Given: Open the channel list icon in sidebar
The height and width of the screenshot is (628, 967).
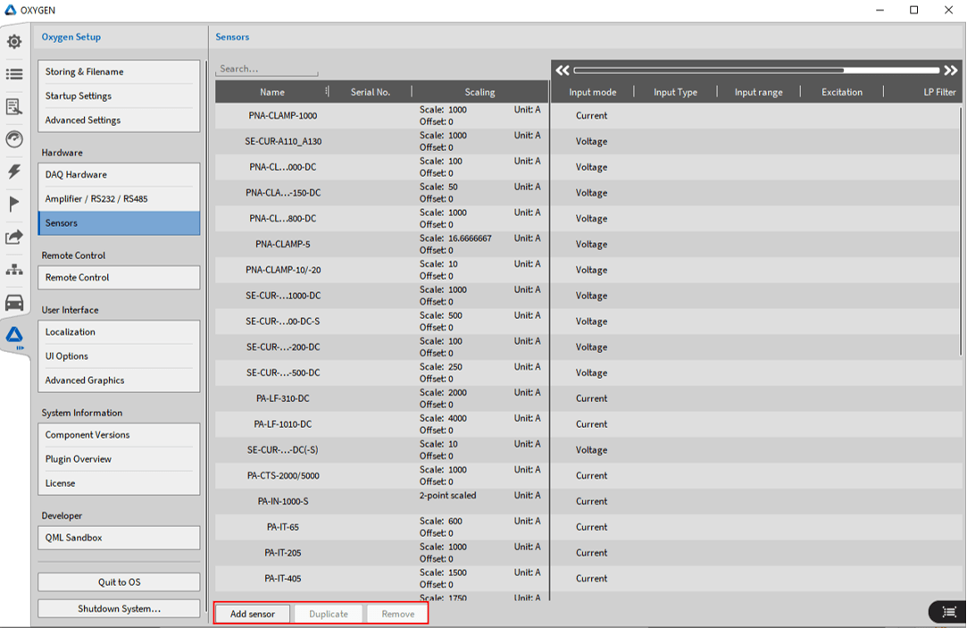Looking at the screenshot, I should 14,74.
